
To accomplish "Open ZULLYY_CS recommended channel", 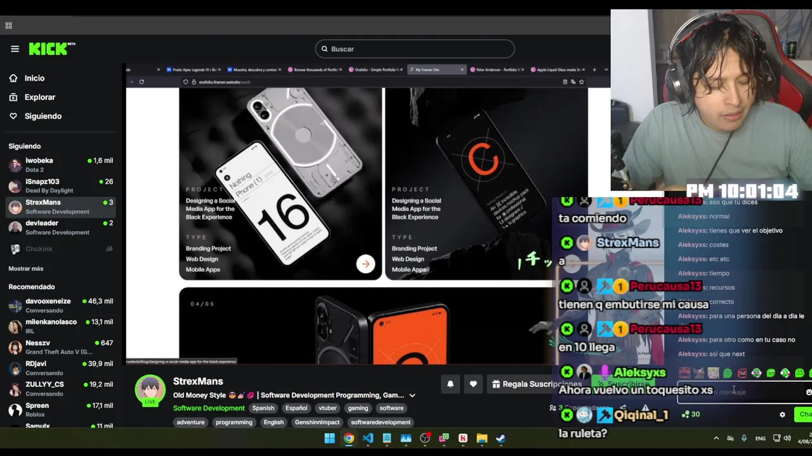I will click(61, 388).
